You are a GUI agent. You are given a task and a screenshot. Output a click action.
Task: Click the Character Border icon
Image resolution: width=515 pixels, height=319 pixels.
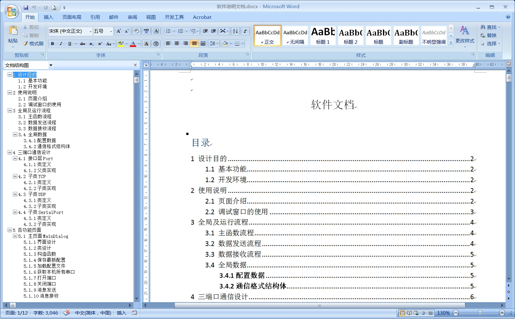[x=156, y=31]
